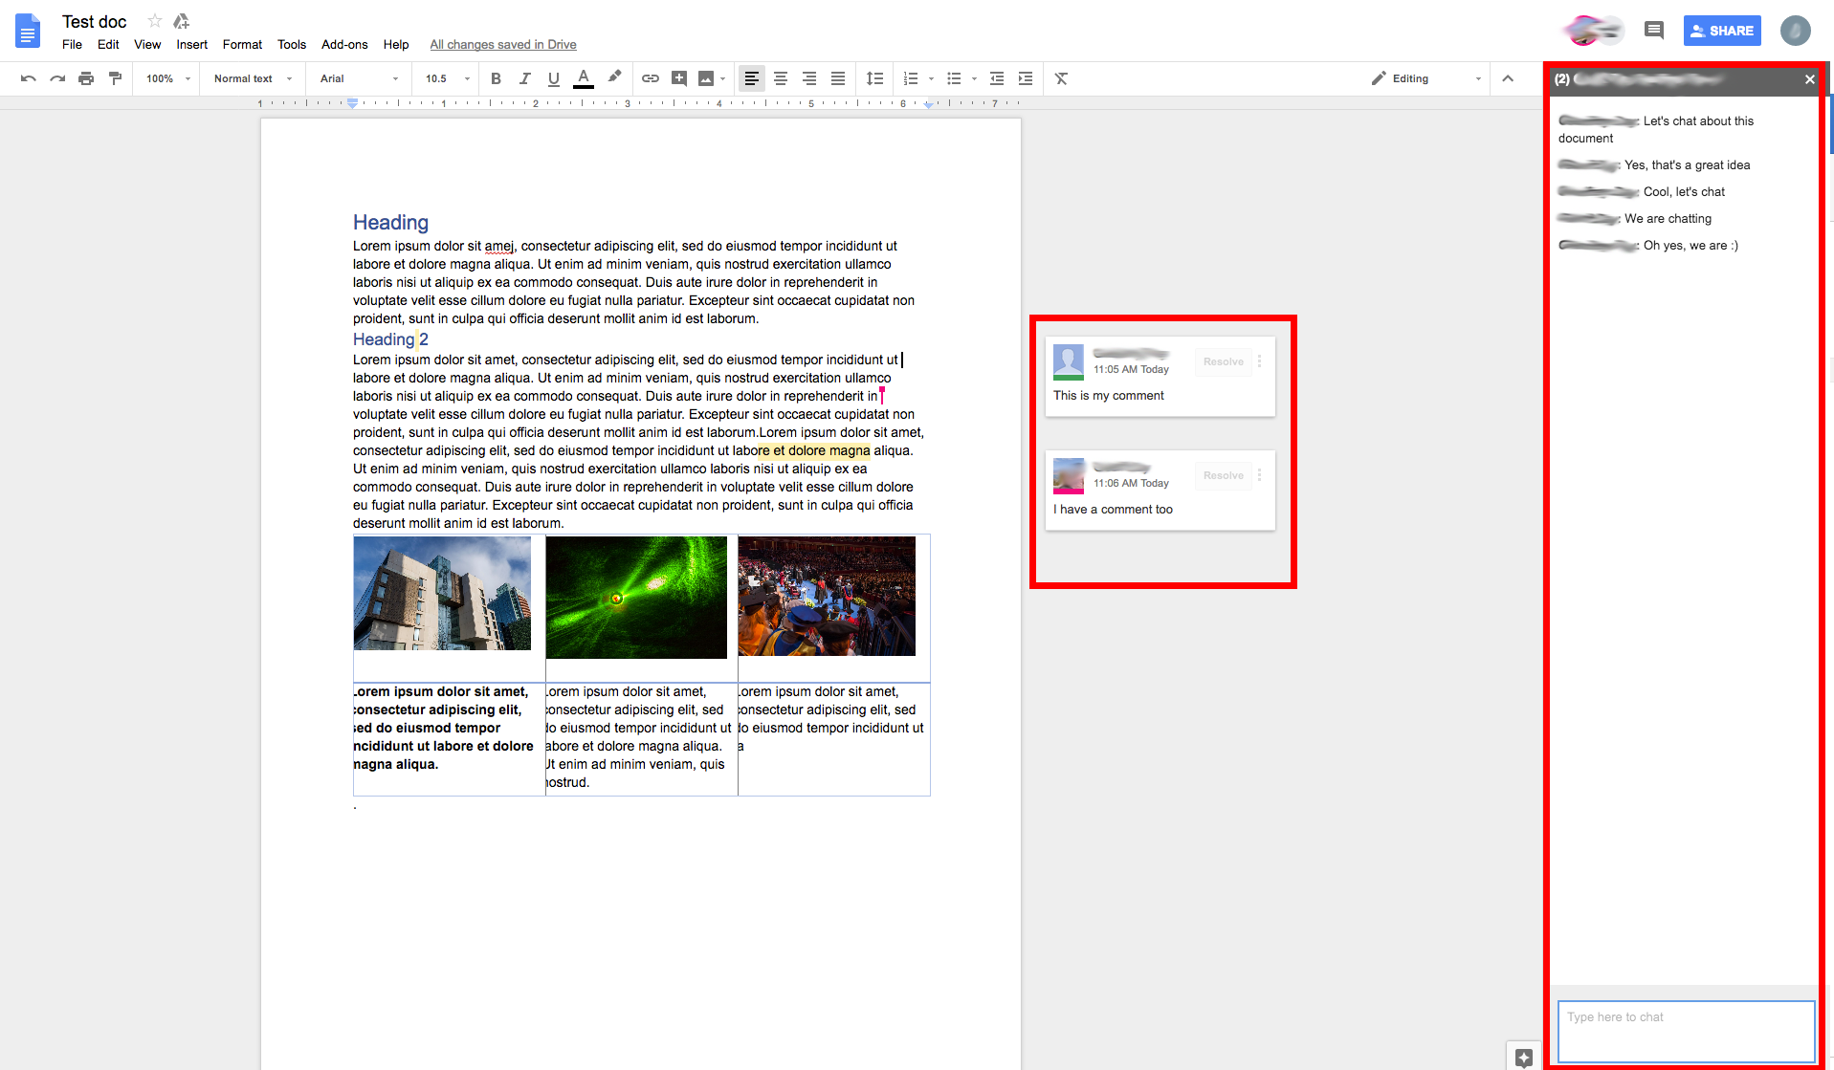The height and width of the screenshot is (1070, 1834).
Task: Open the text color picker
Action: pos(584,78)
